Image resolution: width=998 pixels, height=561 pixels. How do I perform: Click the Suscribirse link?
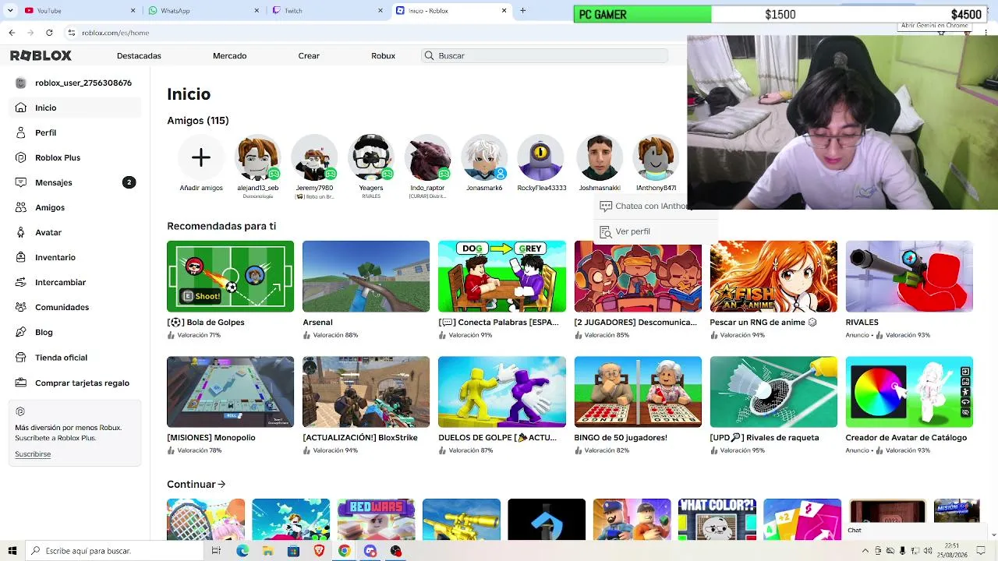(x=33, y=454)
